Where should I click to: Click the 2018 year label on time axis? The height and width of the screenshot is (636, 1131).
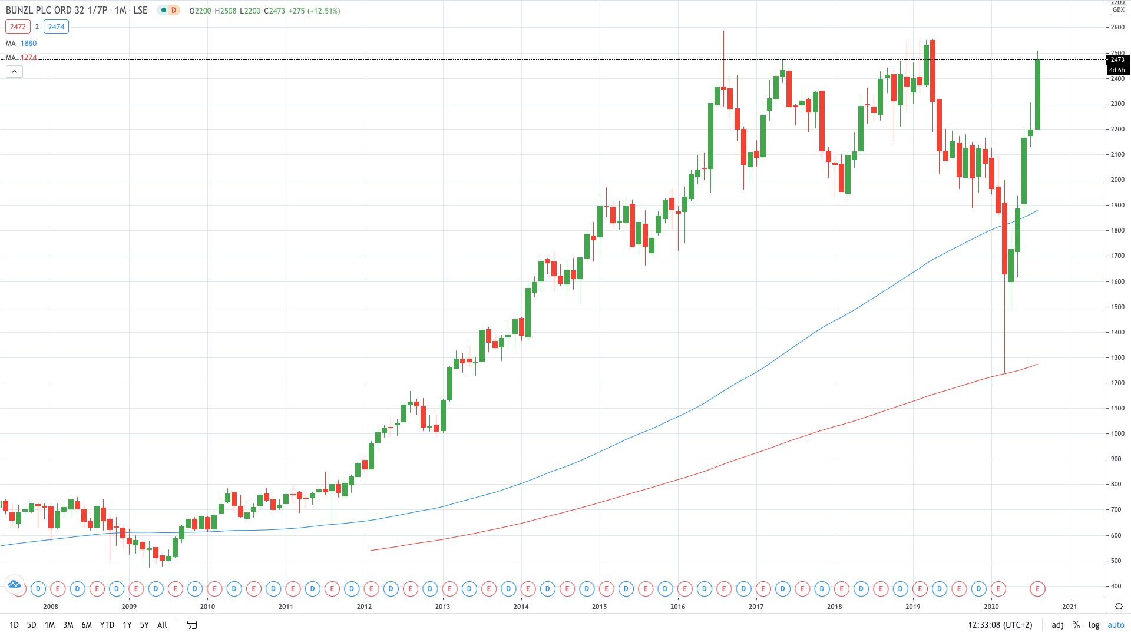834,607
